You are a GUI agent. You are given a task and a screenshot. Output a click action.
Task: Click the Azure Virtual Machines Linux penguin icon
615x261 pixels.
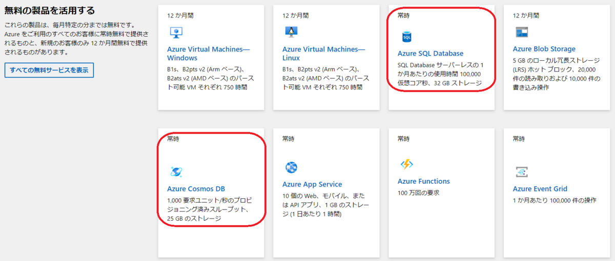(x=292, y=32)
